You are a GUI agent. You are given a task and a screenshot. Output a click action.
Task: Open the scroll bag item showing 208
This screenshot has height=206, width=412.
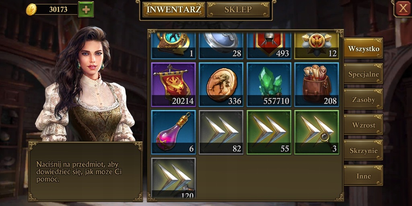click(x=317, y=84)
